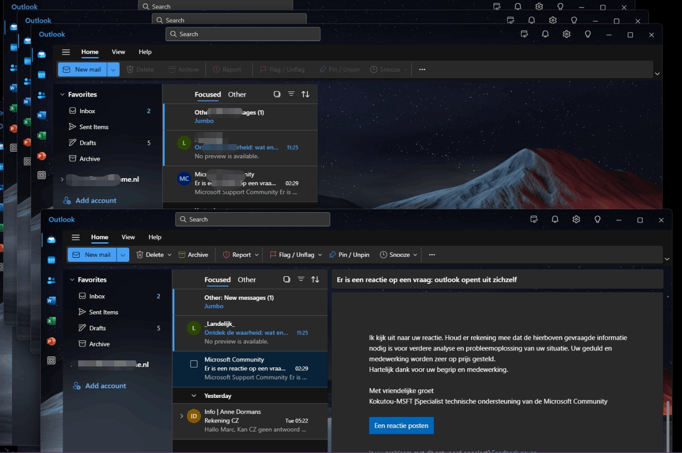This screenshot has height=453, width=682.
Task: Switch to Other tab in front window list
Action: coord(247,280)
